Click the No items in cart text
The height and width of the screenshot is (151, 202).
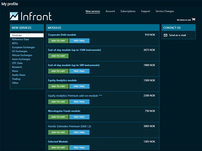(x=184, y=20)
